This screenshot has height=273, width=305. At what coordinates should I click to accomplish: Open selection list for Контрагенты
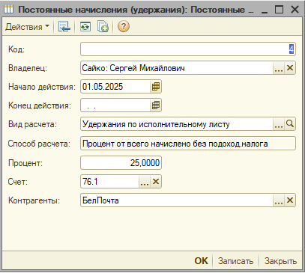pos(279,200)
